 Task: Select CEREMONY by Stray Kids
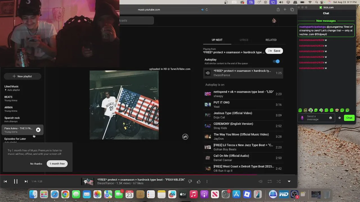[243, 126]
